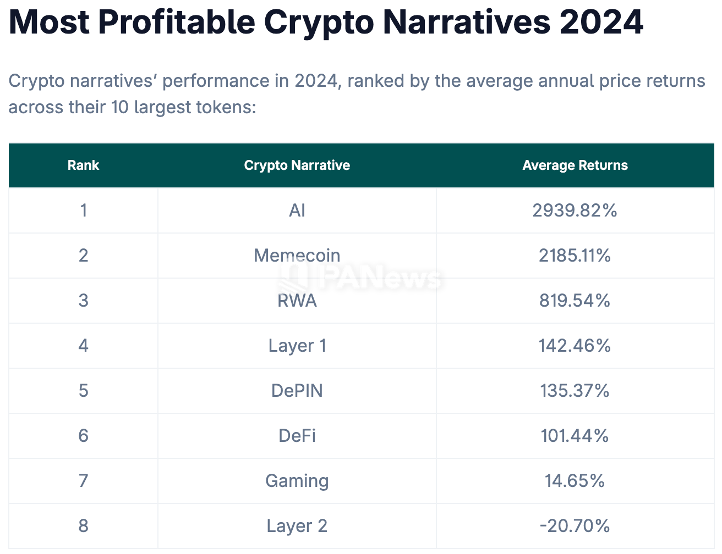
Task: Click the 2185.11% return value
Action: point(575,256)
